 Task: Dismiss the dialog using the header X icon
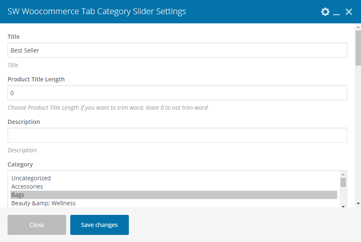click(x=349, y=12)
